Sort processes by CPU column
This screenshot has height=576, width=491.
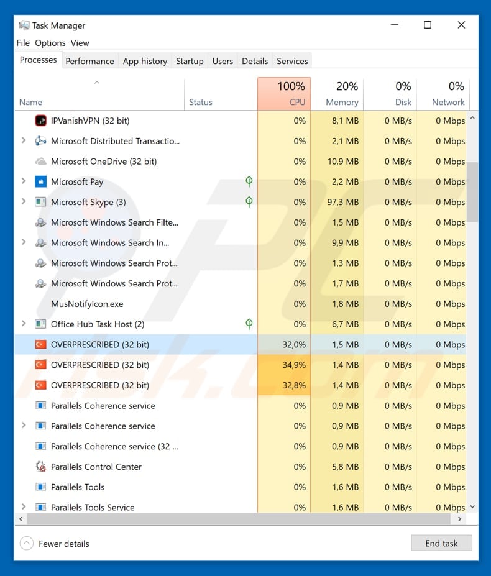coord(284,94)
